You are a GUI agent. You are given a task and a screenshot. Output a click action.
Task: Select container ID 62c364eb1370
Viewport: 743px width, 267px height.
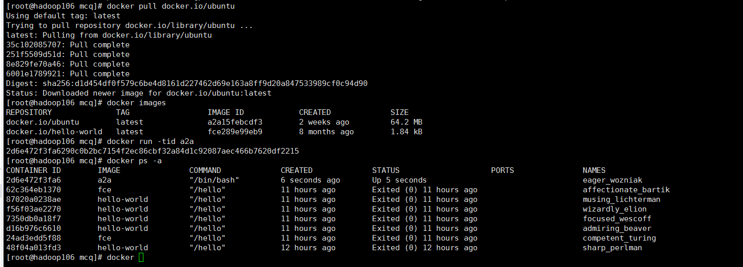click(33, 190)
